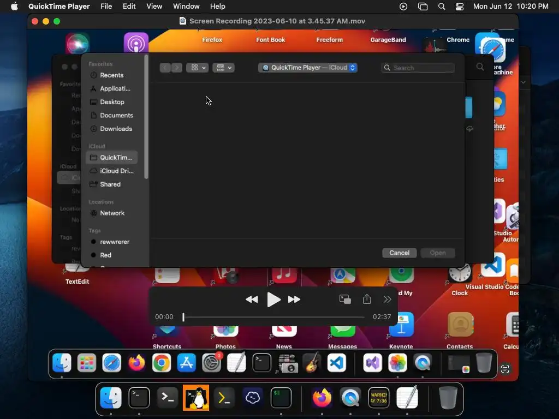Open Safari in the recorded dock
Screen dimensions: 559x419
coord(111,363)
